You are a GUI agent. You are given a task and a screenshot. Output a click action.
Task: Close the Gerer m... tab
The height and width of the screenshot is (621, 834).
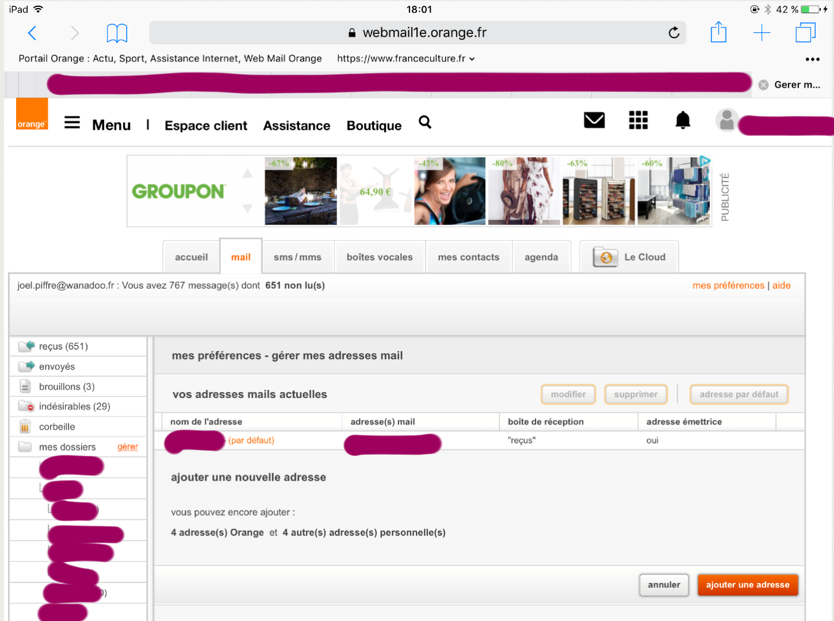coord(763,85)
